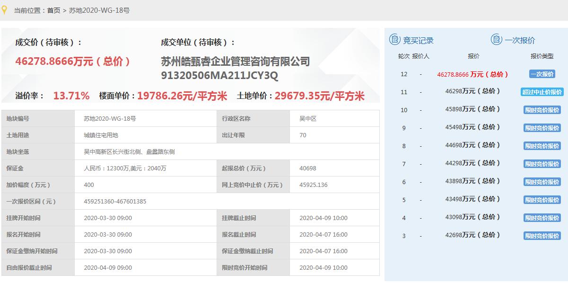The image size is (568, 283).
Task: Select free bidding deadline 2020-04-09 09:00
Action: pyautogui.click(x=108, y=268)
